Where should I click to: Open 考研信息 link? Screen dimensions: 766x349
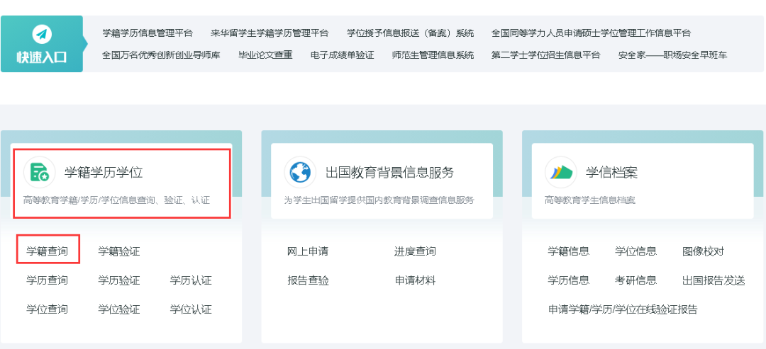(x=636, y=280)
